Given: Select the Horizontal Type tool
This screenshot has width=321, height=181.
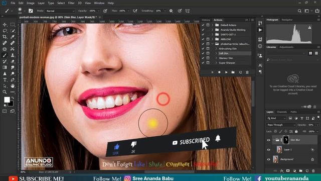Looking at the screenshot, I should (x=5, y=80).
